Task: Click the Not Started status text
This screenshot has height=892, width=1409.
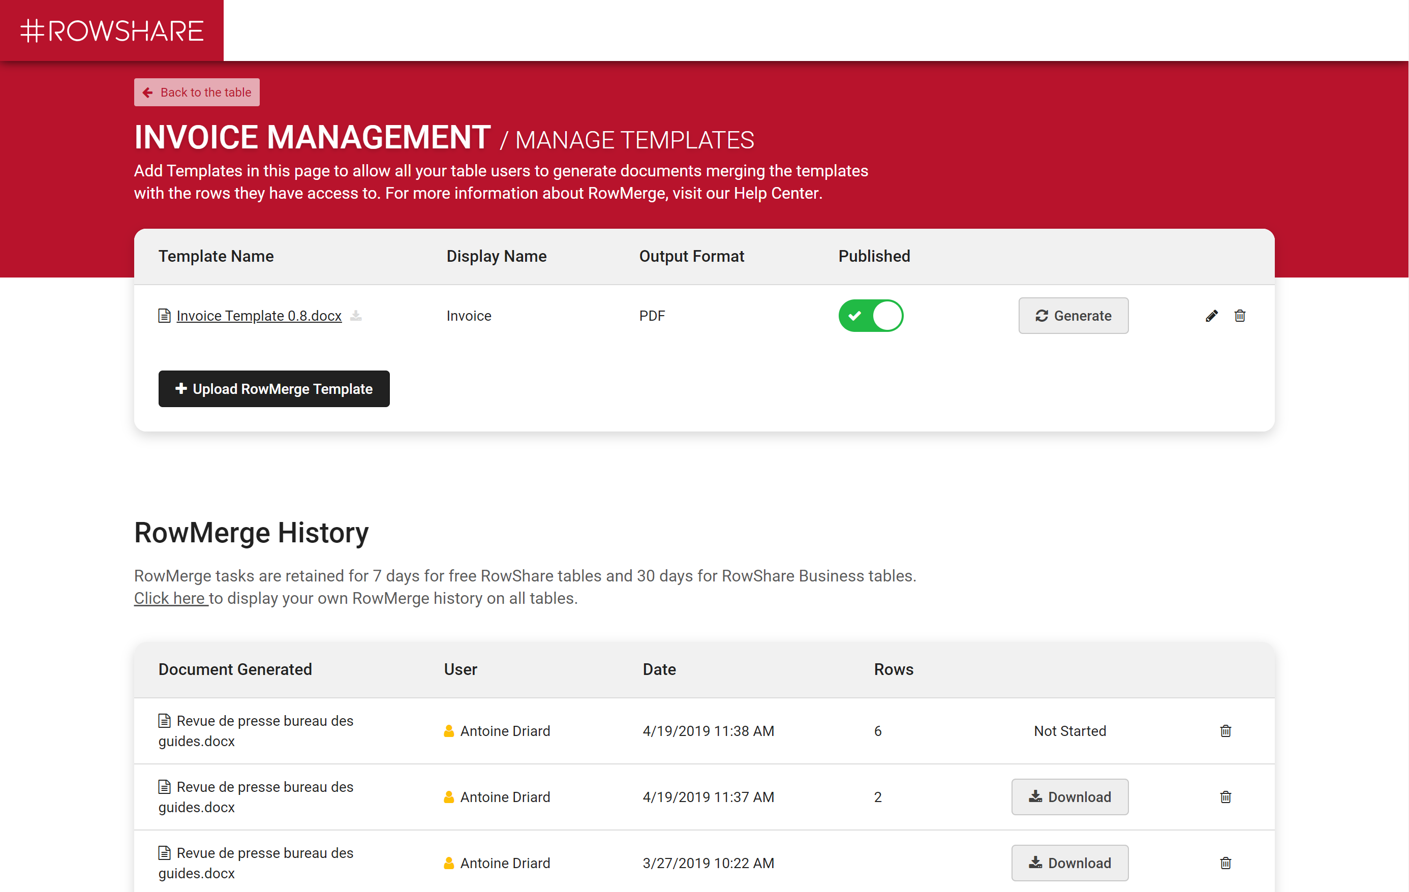Action: click(1069, 731)
